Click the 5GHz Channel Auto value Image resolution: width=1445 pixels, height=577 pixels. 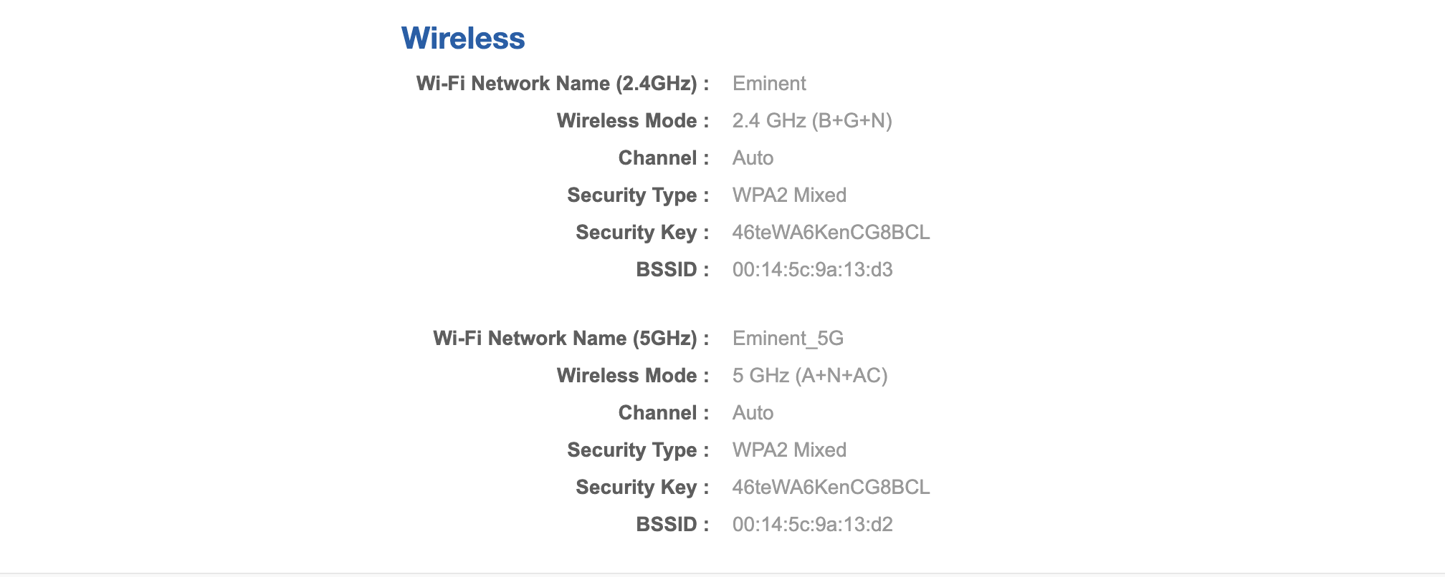pos(753,413)
